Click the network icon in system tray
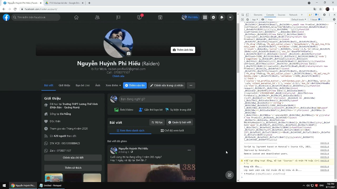 (312, 185)
